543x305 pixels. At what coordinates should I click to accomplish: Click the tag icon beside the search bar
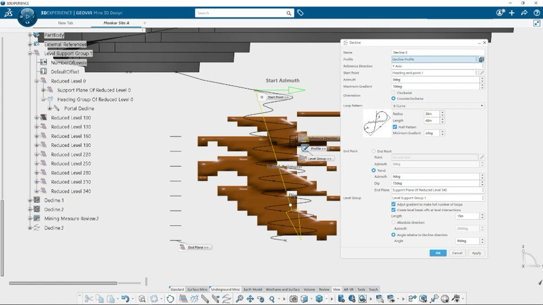coord(300,13)
